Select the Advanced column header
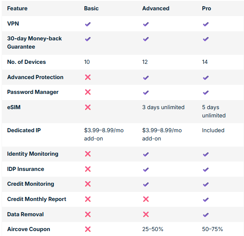The width and height of the screenshot is (244, 236). (156, 8)
